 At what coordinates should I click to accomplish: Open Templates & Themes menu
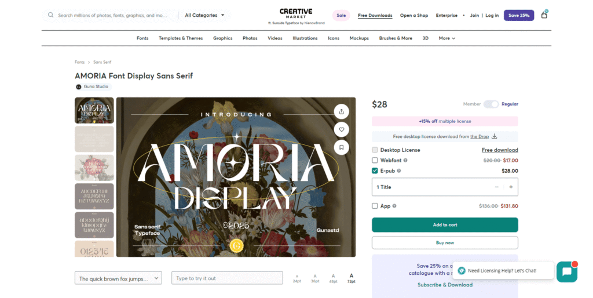(181, 38)
